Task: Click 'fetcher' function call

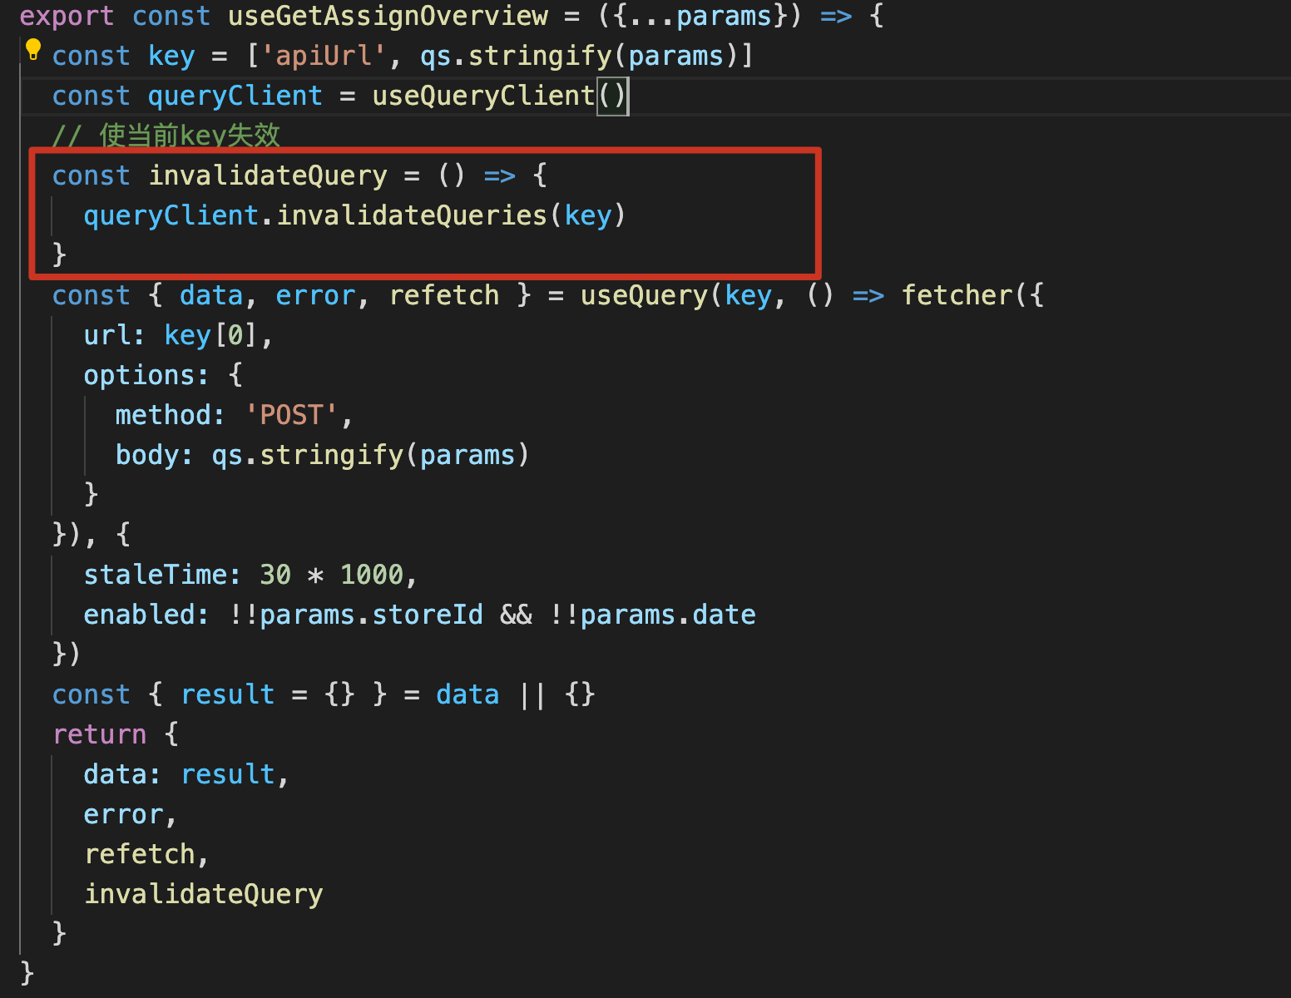Action: pos(957,295)
